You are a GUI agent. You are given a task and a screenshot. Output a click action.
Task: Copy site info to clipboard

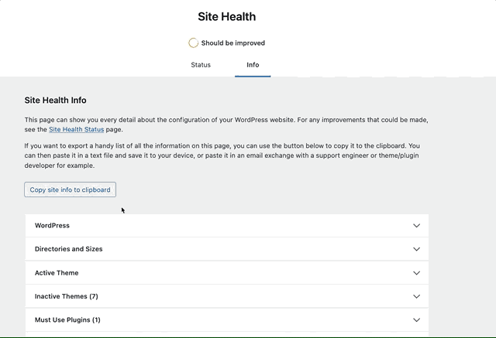click(x=71, y=189)
